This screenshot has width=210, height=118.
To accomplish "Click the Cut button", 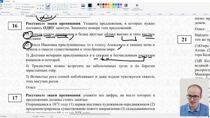I will [8, 5].
